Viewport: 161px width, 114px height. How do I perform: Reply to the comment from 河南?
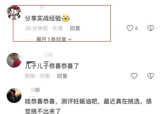62,76
